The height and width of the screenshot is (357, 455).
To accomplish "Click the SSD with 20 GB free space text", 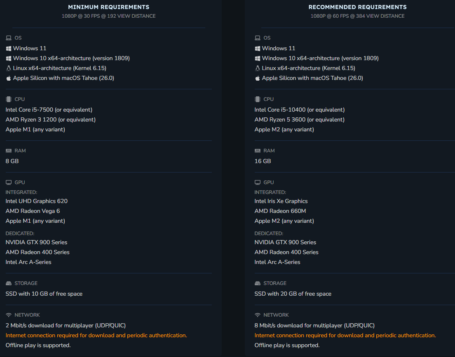I will pos(293,294).
